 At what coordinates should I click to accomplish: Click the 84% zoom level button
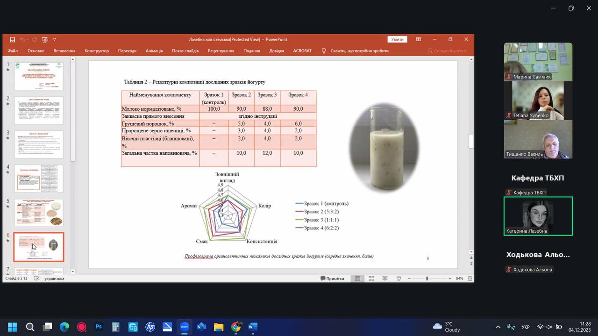[x=459, y=279]
